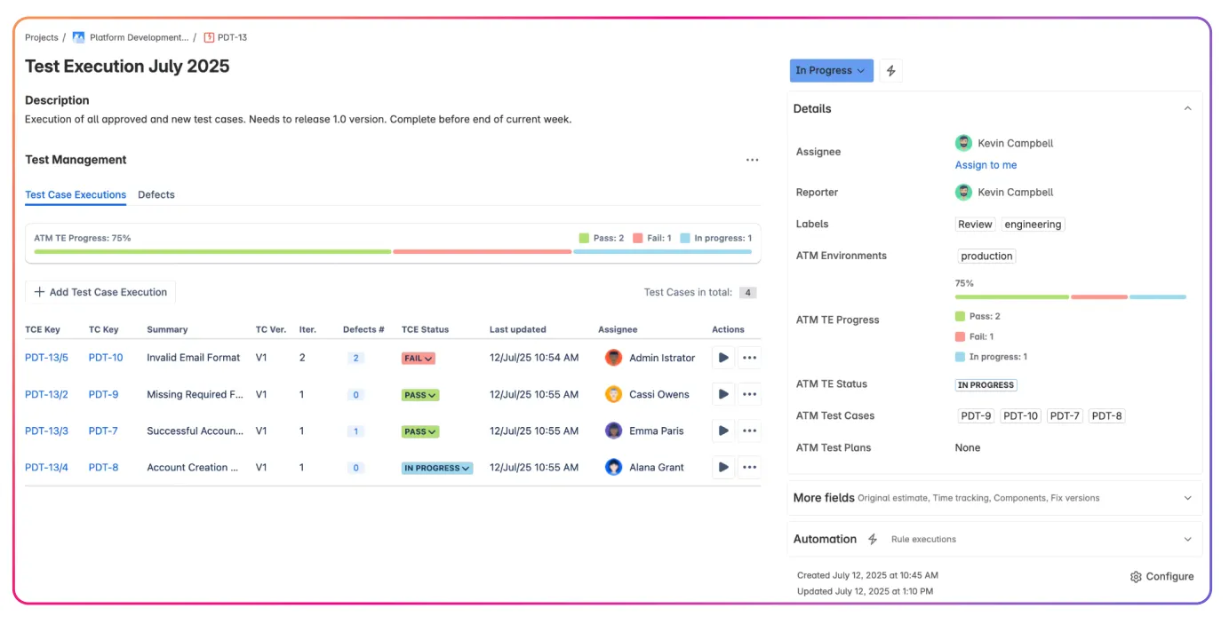Click the lightning icon in Automation section
This screenshot has height=632, width=1229.
872,539
